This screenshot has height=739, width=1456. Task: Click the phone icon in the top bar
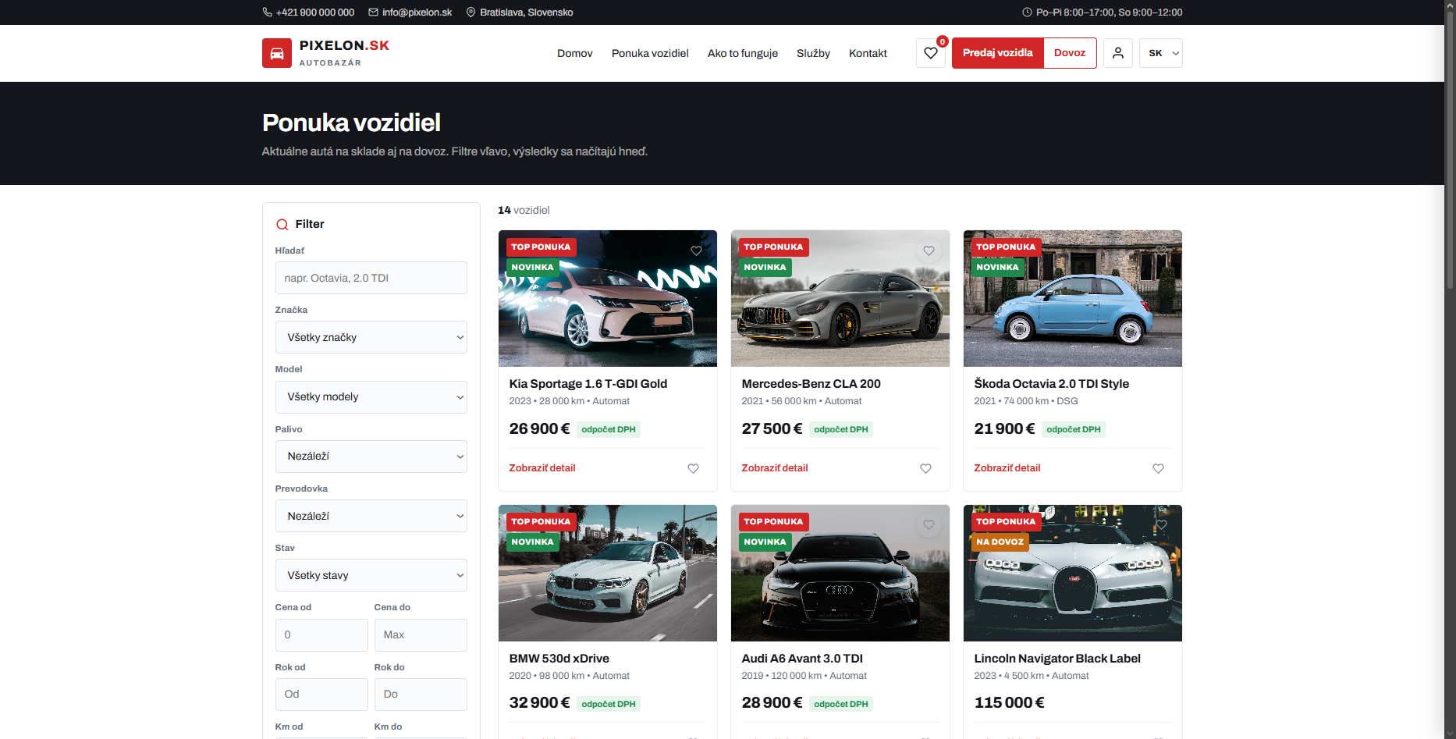coord(267,12)
